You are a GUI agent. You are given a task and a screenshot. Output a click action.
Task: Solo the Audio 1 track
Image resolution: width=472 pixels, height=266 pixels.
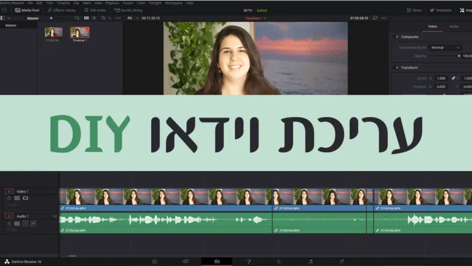coord(25,224)
